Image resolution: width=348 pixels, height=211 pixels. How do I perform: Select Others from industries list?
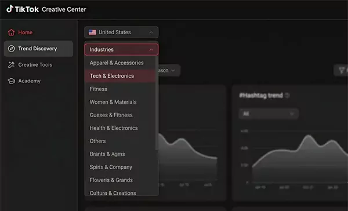click(120, 141)
